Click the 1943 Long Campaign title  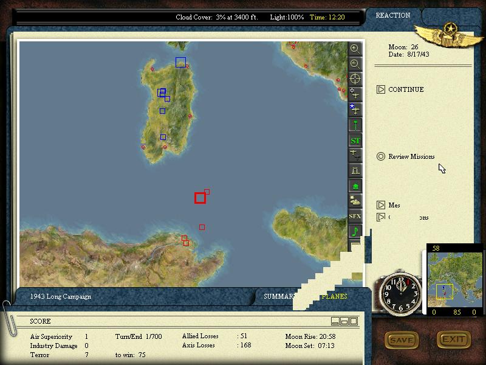[60, 296]
